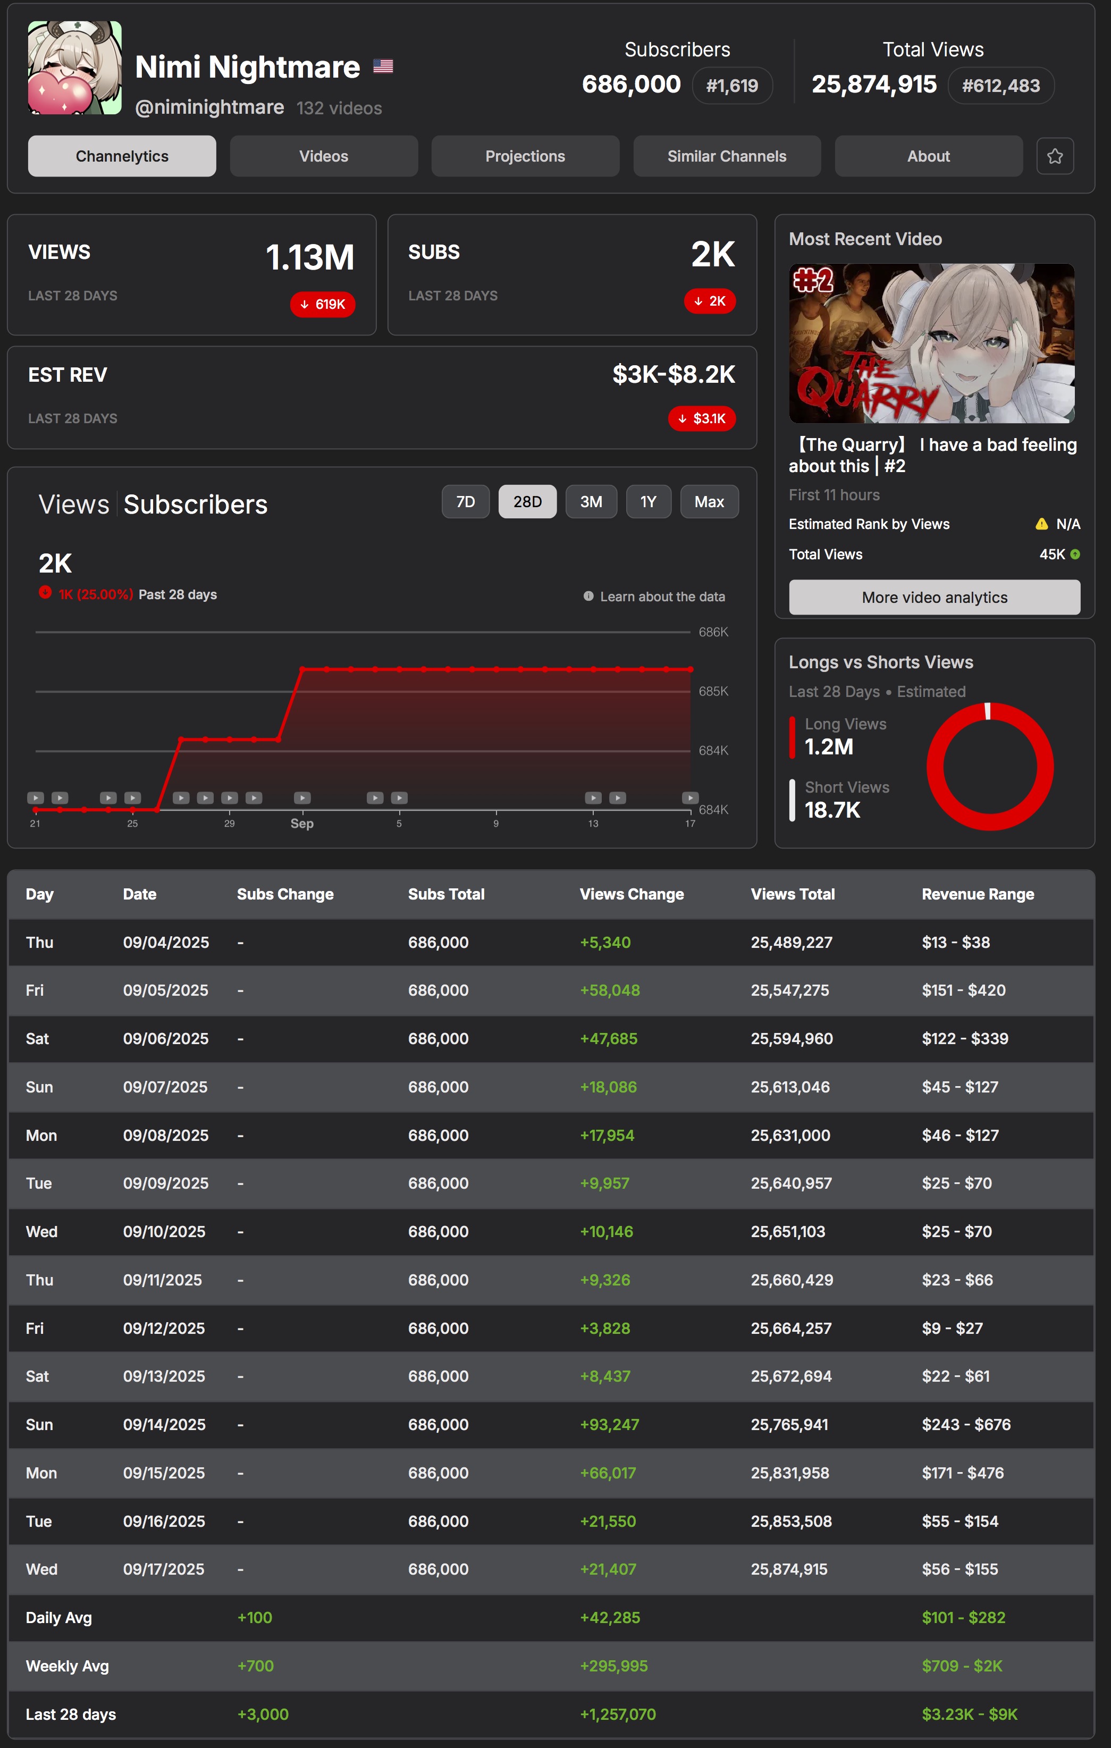Click the 132 videos count text
The width and height of the screenshot is (1111, 1748).
[339, 108]
